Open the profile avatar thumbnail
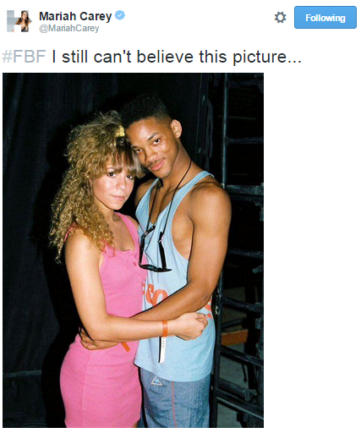Viewport: 361px width, 433px height. [19, 21]
